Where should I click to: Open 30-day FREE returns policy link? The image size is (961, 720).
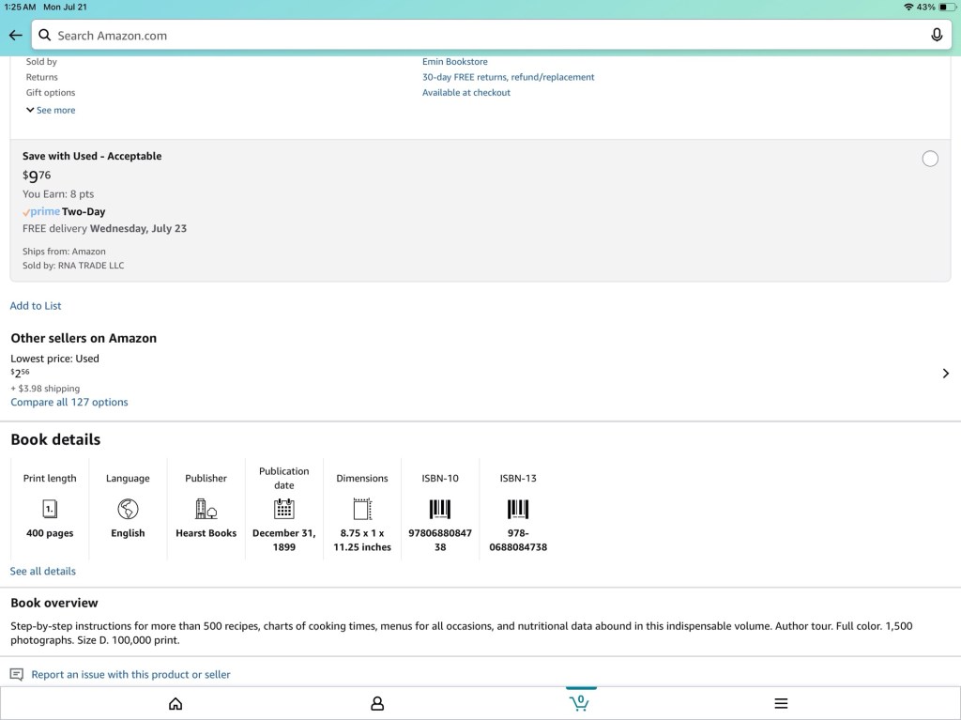508,77
